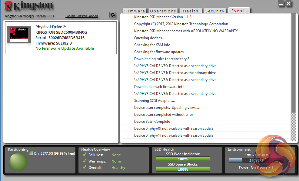Click 'Power On Hours = 1' text

[x=256, y=167]
